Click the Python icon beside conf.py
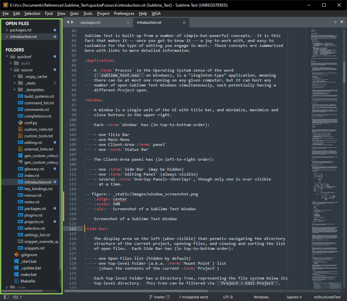The height and width of the screenshot is (301, 347). click(20, 123)
